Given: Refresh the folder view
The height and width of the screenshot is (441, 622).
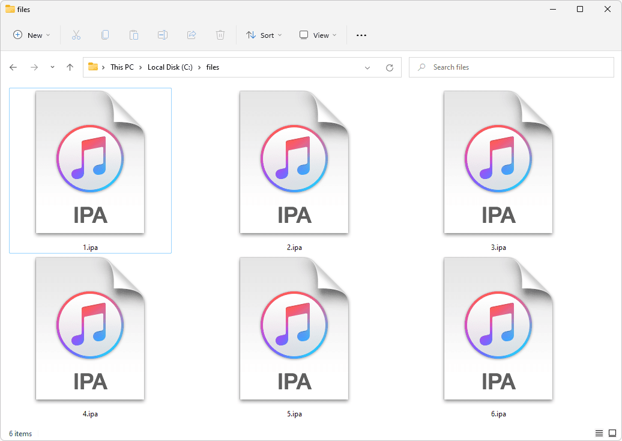Looking at the screenshot, I should [389, 67].
